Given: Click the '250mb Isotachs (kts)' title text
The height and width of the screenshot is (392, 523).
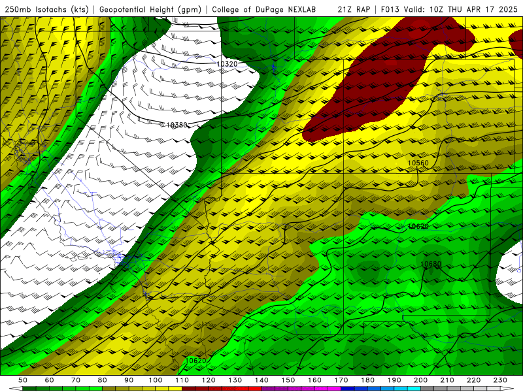Looking at the screenshot, I should 47,10.
